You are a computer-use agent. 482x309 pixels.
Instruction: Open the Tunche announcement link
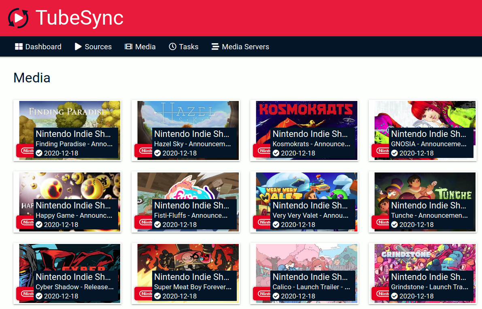tap(429, 215)
